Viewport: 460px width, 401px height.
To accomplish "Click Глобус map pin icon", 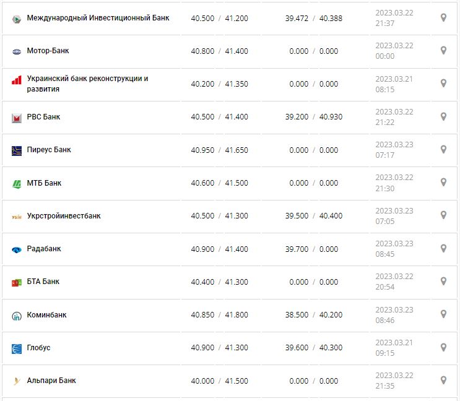I will (x=443, y=347).
